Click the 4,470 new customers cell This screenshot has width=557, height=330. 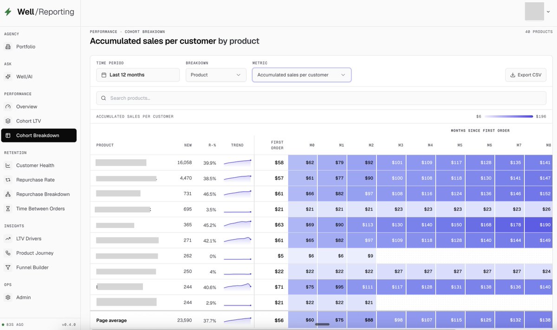click(186, 178)
